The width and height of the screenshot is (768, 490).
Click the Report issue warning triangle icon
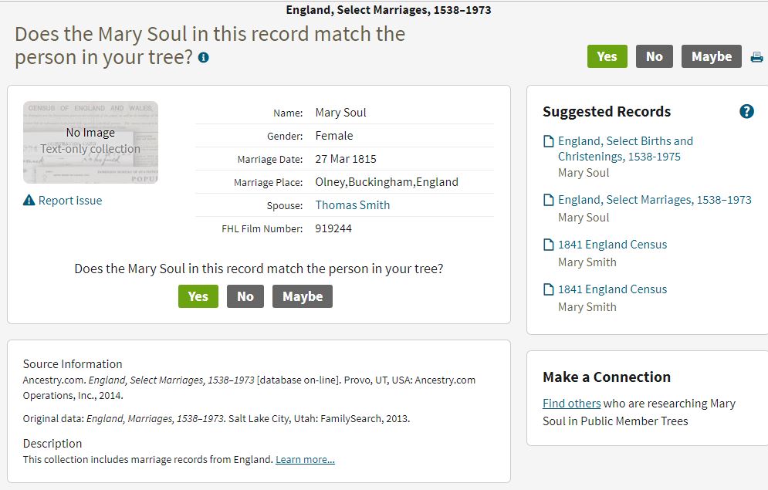click(29, 200)
